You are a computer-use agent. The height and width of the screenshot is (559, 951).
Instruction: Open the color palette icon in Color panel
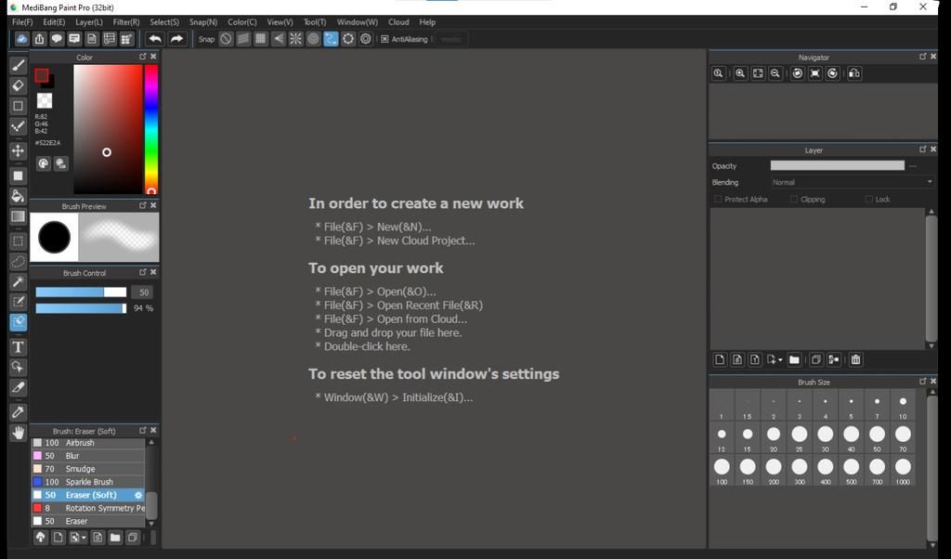[43, 163]
